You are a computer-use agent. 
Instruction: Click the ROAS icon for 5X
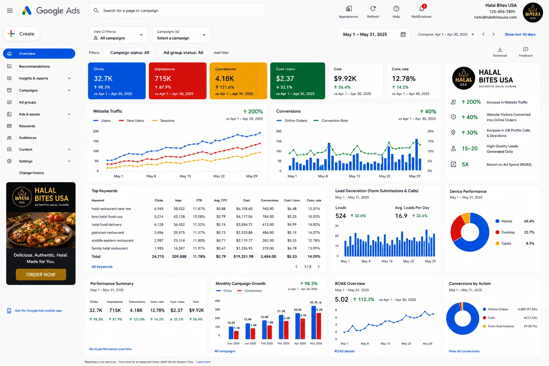[453, 164]
